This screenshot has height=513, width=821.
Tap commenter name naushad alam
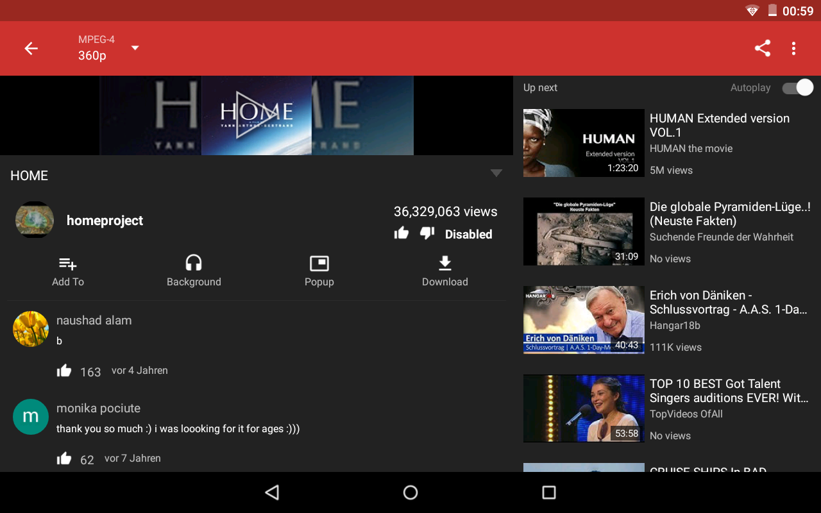[x=94, y=320]
